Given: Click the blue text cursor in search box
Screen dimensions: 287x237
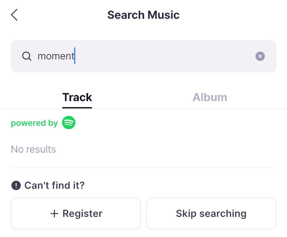Looking at the screenshot, I should tap(75, 56).
